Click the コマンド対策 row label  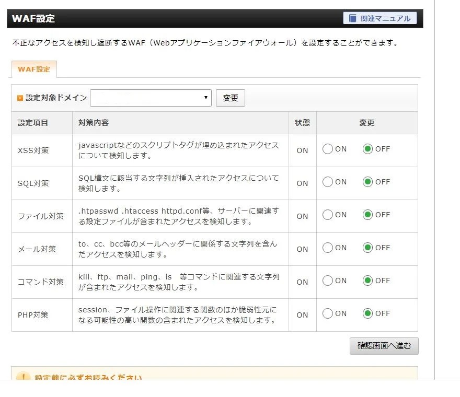[x=40, y=282]
